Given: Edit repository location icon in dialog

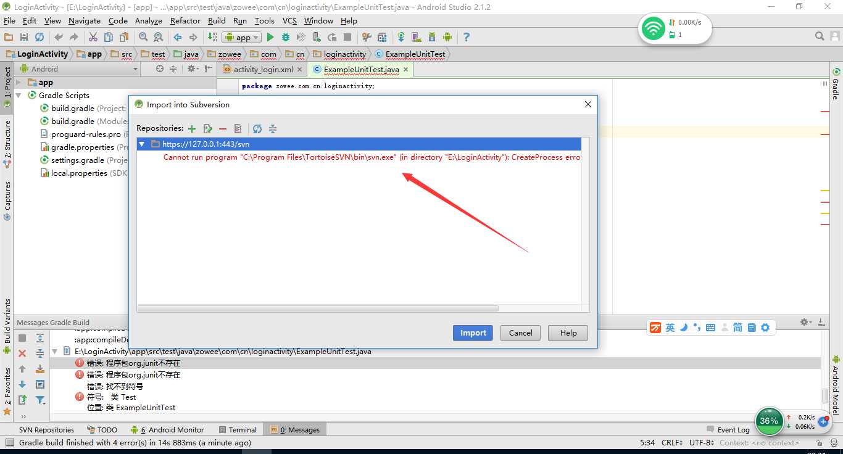Looking at the screenshot, I should pos(208,129).
